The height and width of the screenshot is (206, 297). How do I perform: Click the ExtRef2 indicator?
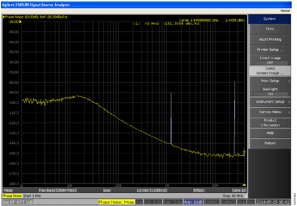point(229,202)
